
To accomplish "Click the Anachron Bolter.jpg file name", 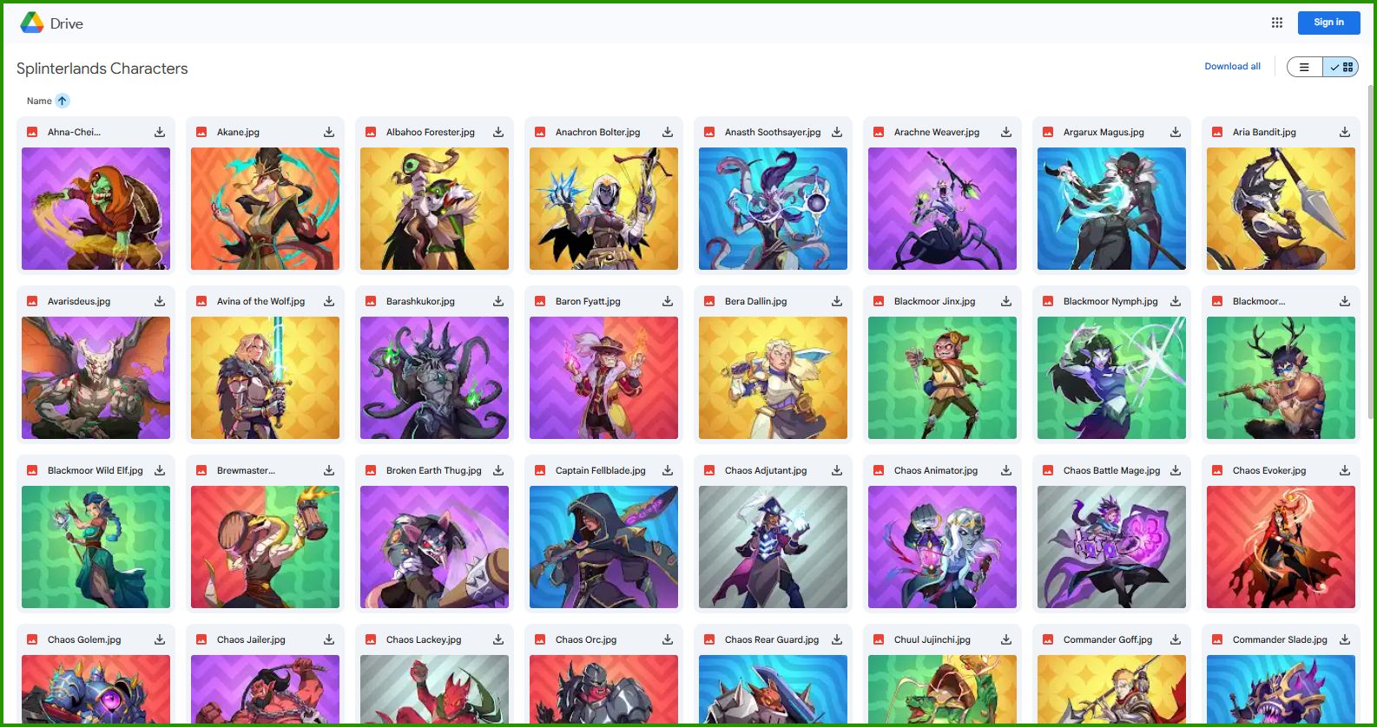I will click(x=598, y=132).
